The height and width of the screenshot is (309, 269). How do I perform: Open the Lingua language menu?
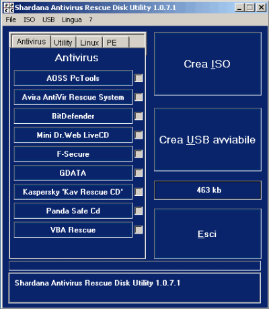(x=72, y=20)
